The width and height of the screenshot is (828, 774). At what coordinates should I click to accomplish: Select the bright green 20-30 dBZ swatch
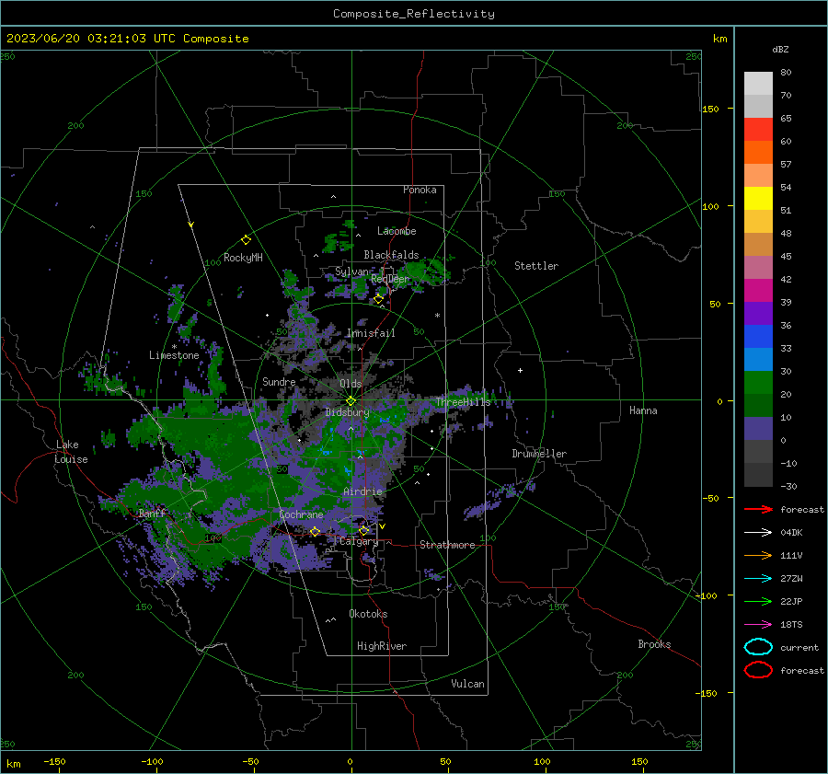(758, 383)
